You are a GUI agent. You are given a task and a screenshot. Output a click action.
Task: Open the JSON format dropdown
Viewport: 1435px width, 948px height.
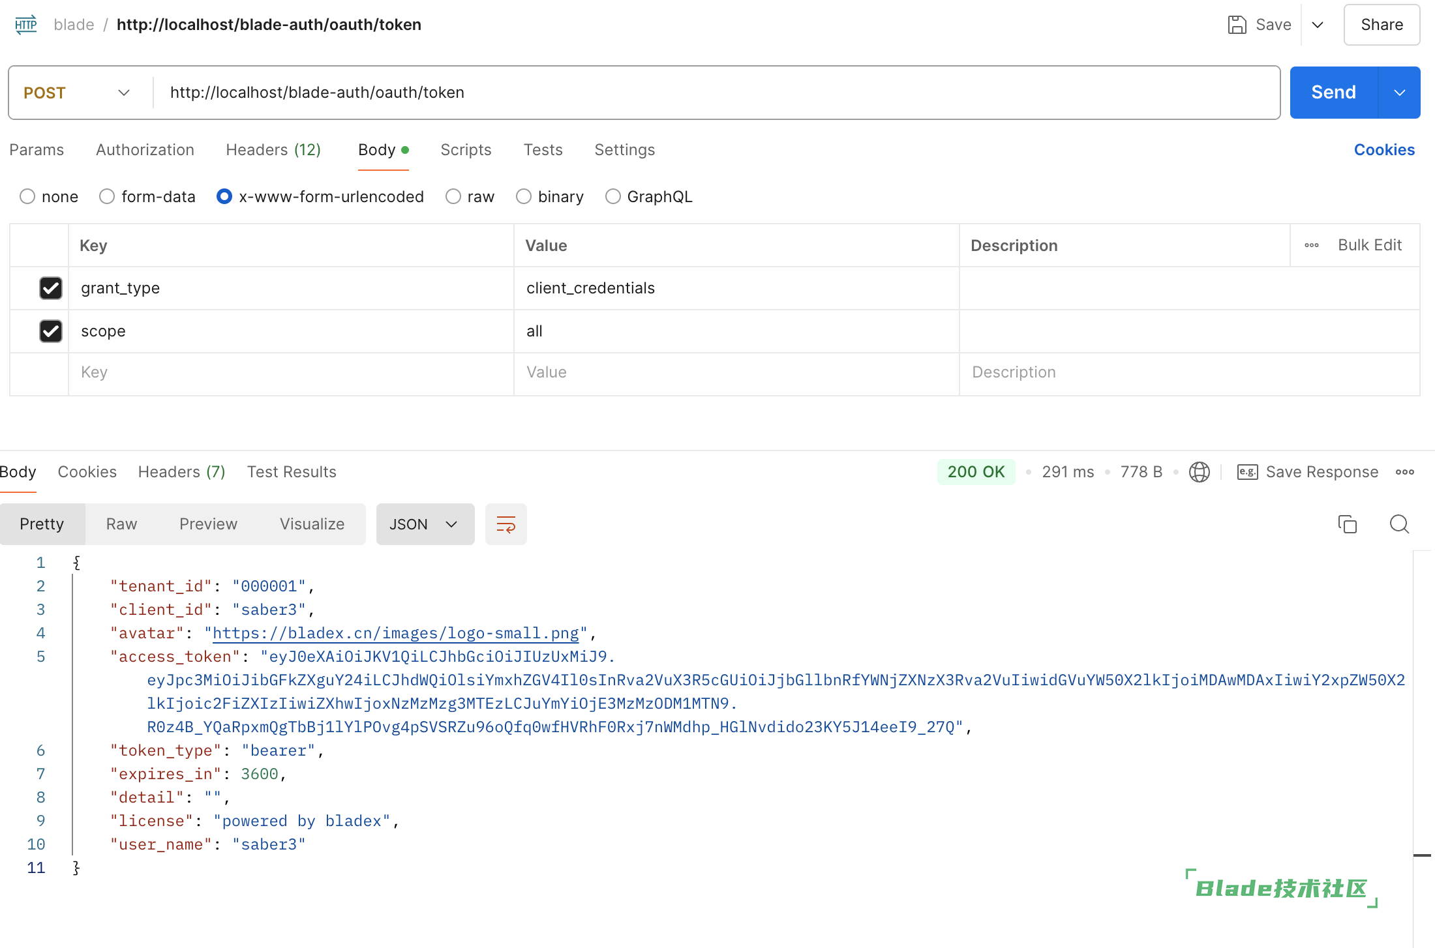click(425, 524)
